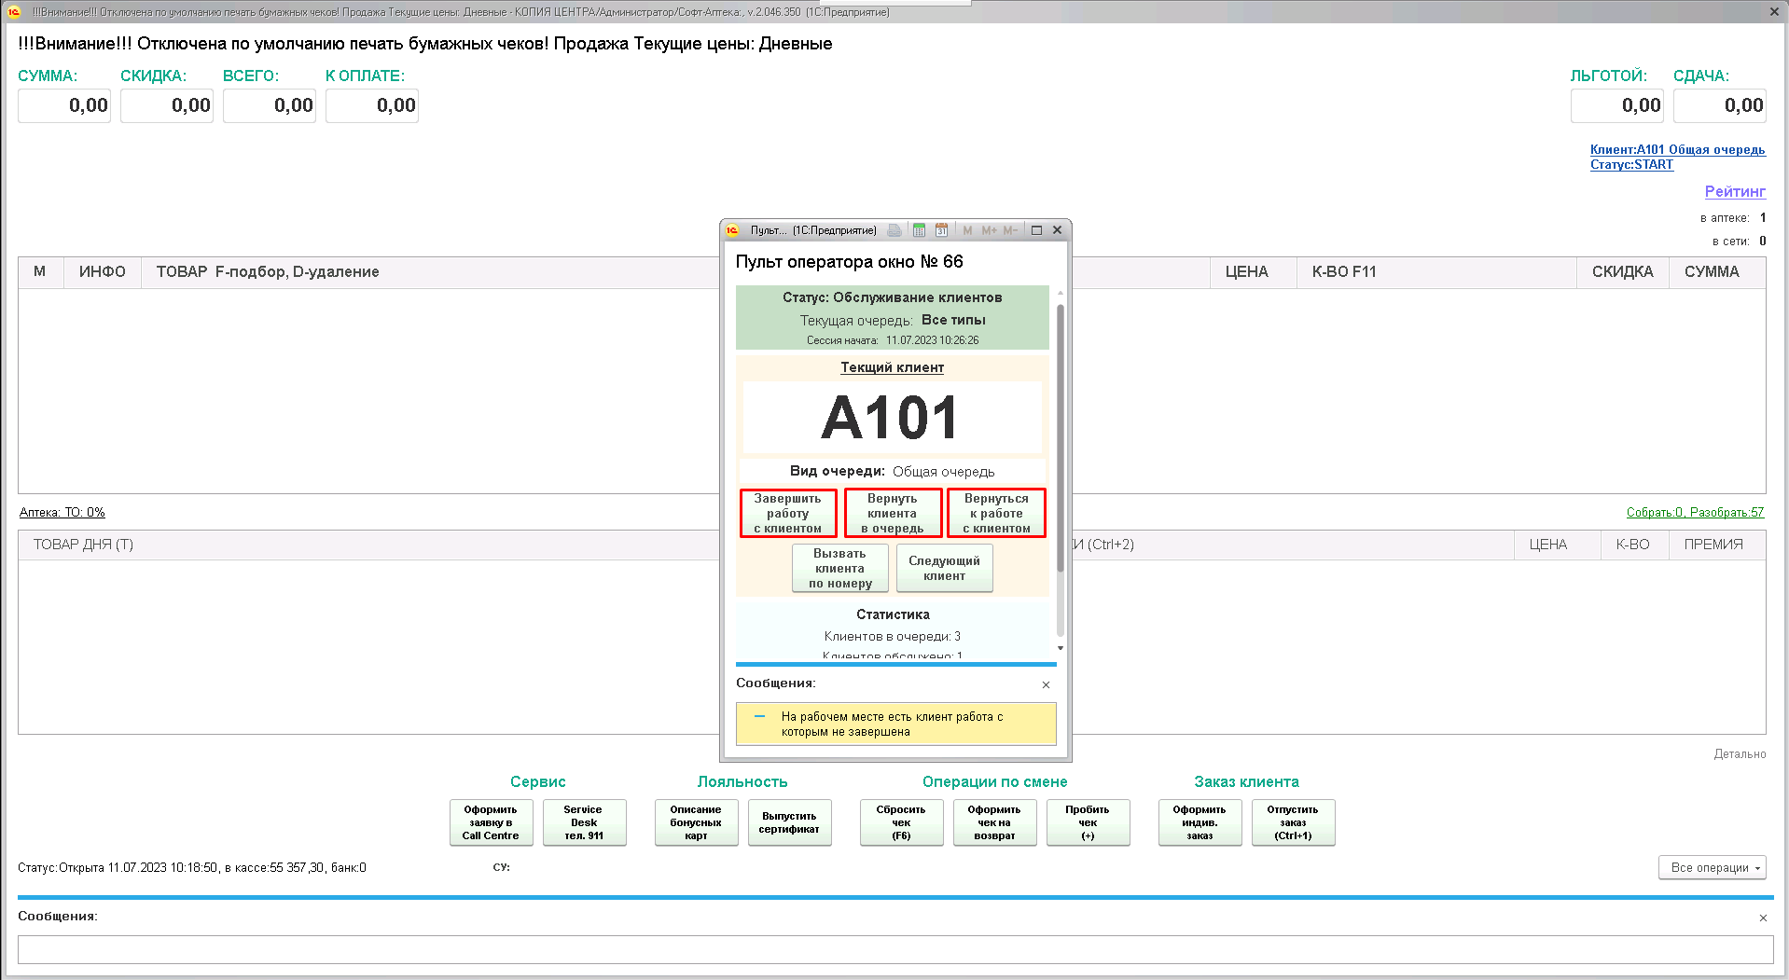Viewport: 1789px width, 980px height.
Task: Expand the Все операции dropdown
Action: (x=1712, y=867)
